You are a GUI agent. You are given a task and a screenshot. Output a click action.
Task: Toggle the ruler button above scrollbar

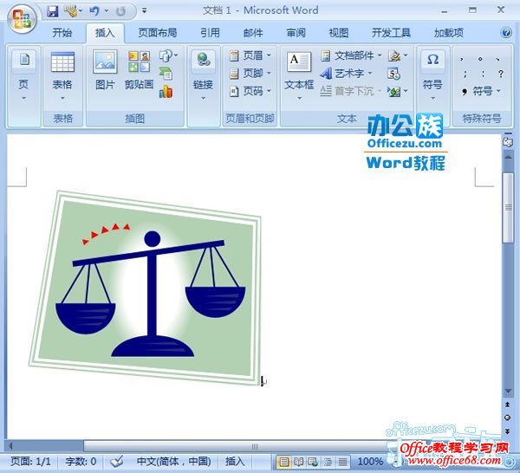(508, 142)
